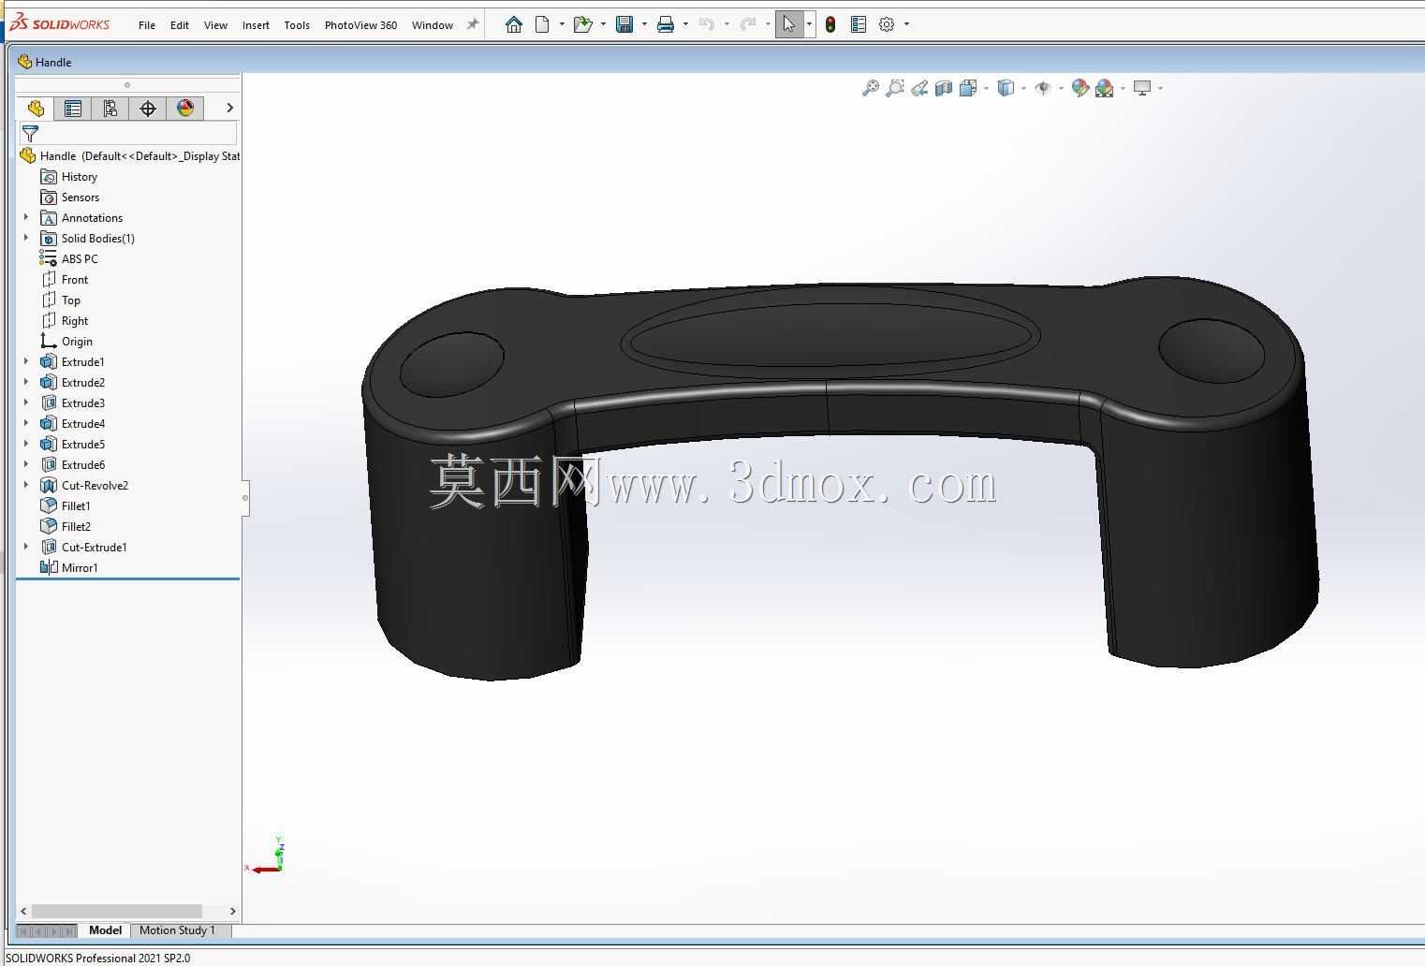
Task: Switch to the Model tab
Action: click(x=105, y=930)
